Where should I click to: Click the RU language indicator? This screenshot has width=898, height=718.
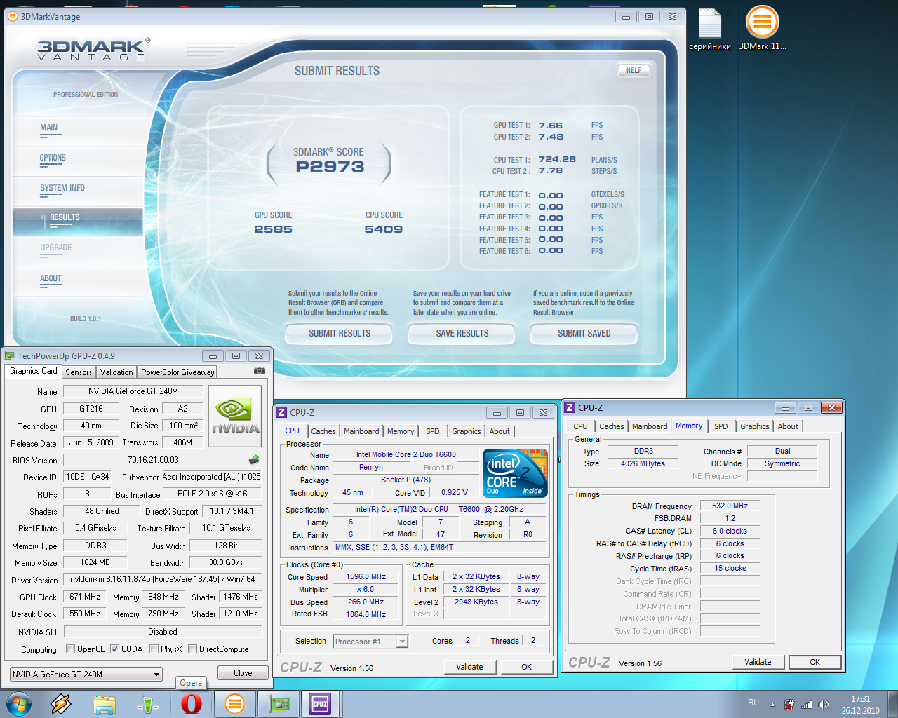(753, 703)
